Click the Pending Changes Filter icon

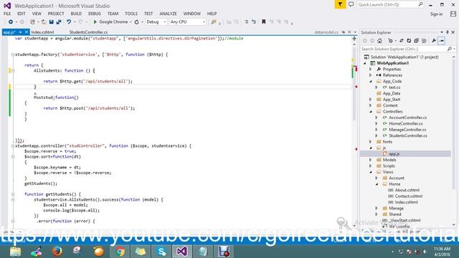click(390, 41)
